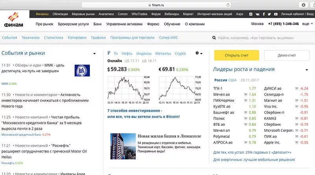Open the Котировки sub-navigation link

pyautogui.click(x=77, y=37)
